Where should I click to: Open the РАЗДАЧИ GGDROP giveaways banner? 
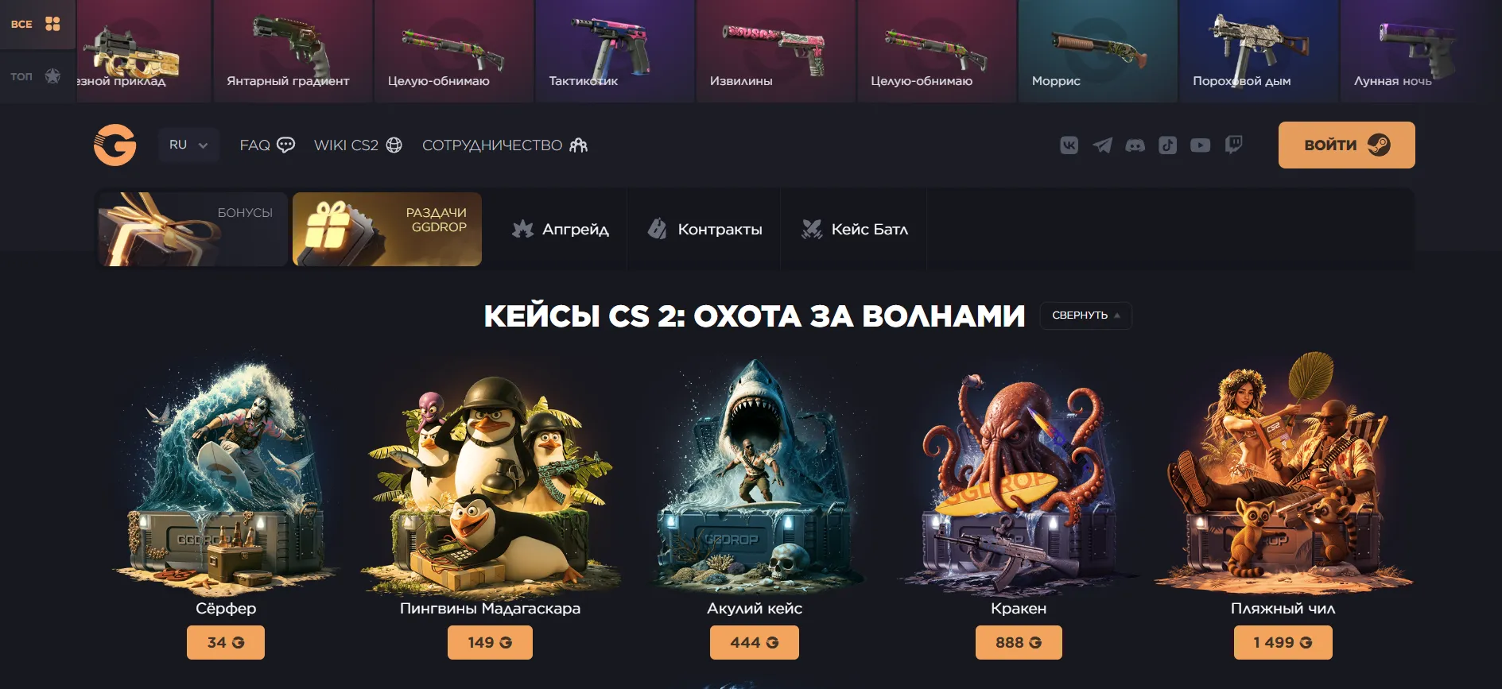387,229
